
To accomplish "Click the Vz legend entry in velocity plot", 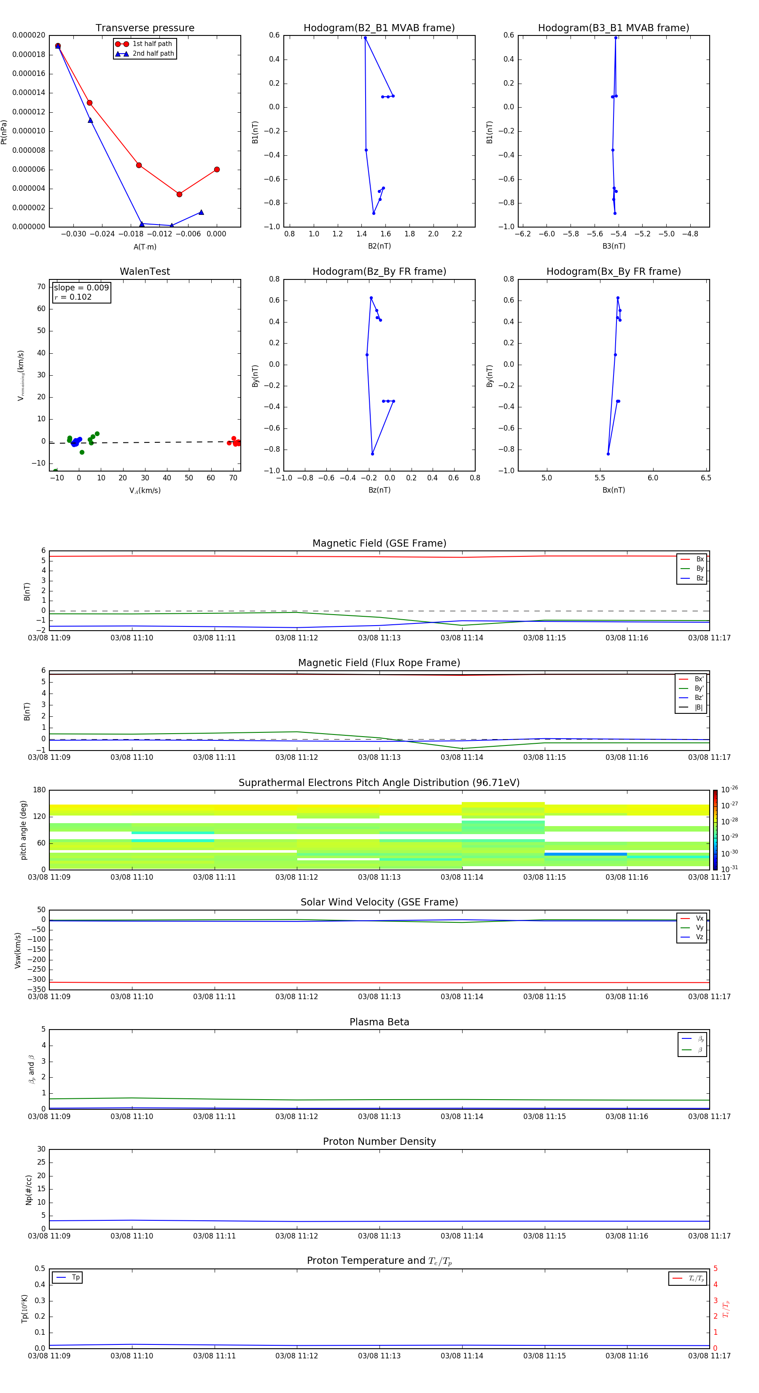I will coord(692,937).
